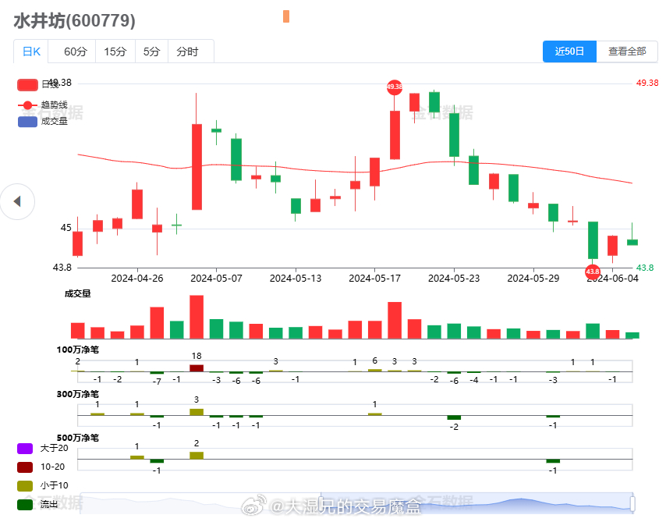666x522 pixels.
Task: Click the 2024-05-07 date label
Action: (x=216, y=278)
